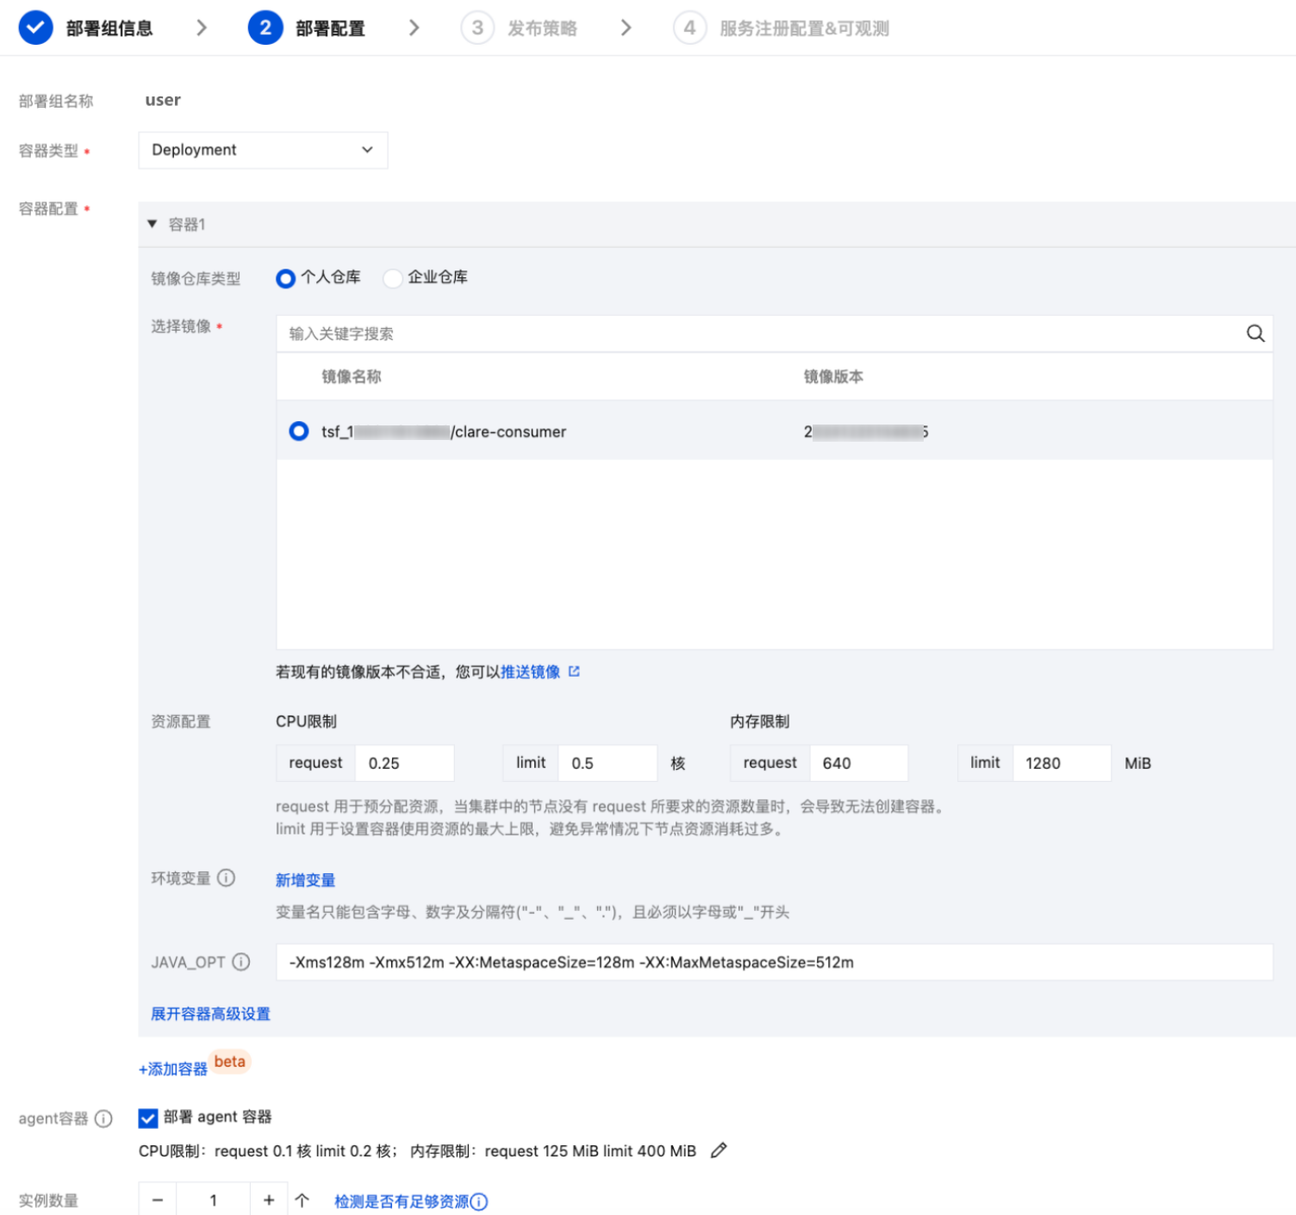Click the info icon next to 环境变量

226,877
